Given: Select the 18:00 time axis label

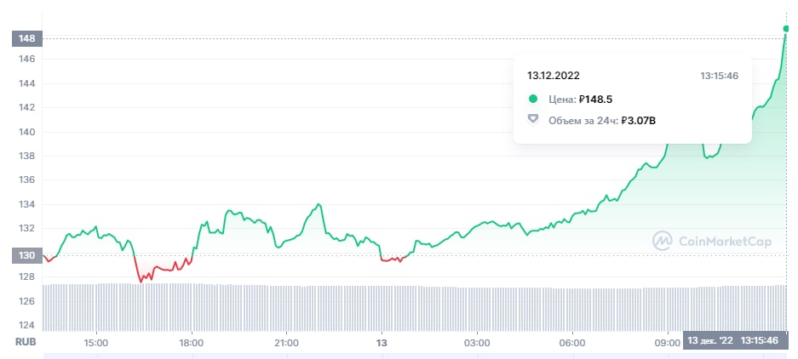Looking at the screenshot, I should click(191, 342).
